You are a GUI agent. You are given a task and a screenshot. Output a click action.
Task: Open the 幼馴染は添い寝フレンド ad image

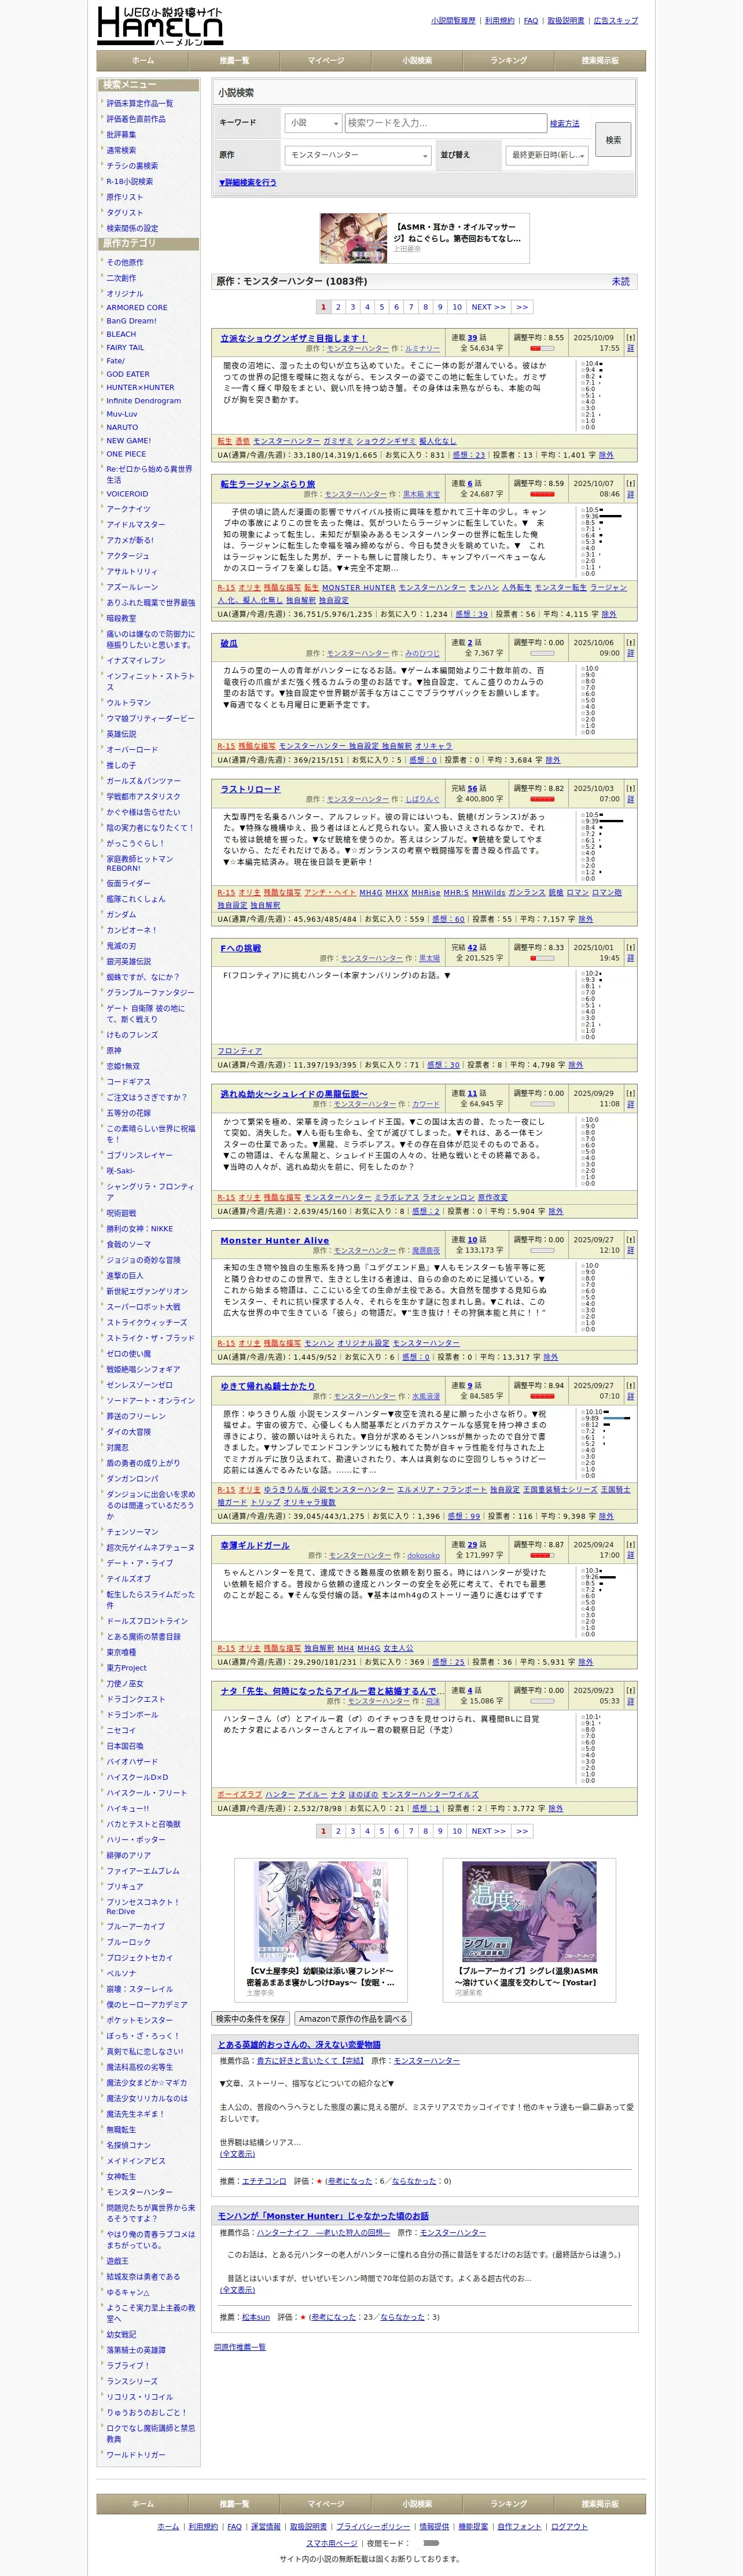pos(320,1911)
